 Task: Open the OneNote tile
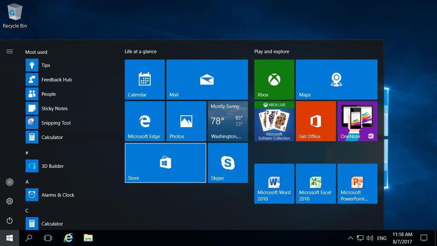point(357,121)
